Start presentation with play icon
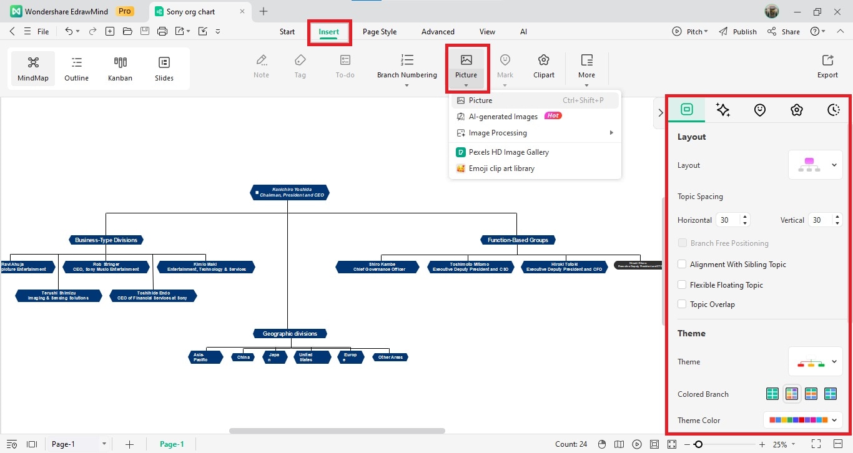The width and height of the screenshot is (853, 453). coord(636,444)
